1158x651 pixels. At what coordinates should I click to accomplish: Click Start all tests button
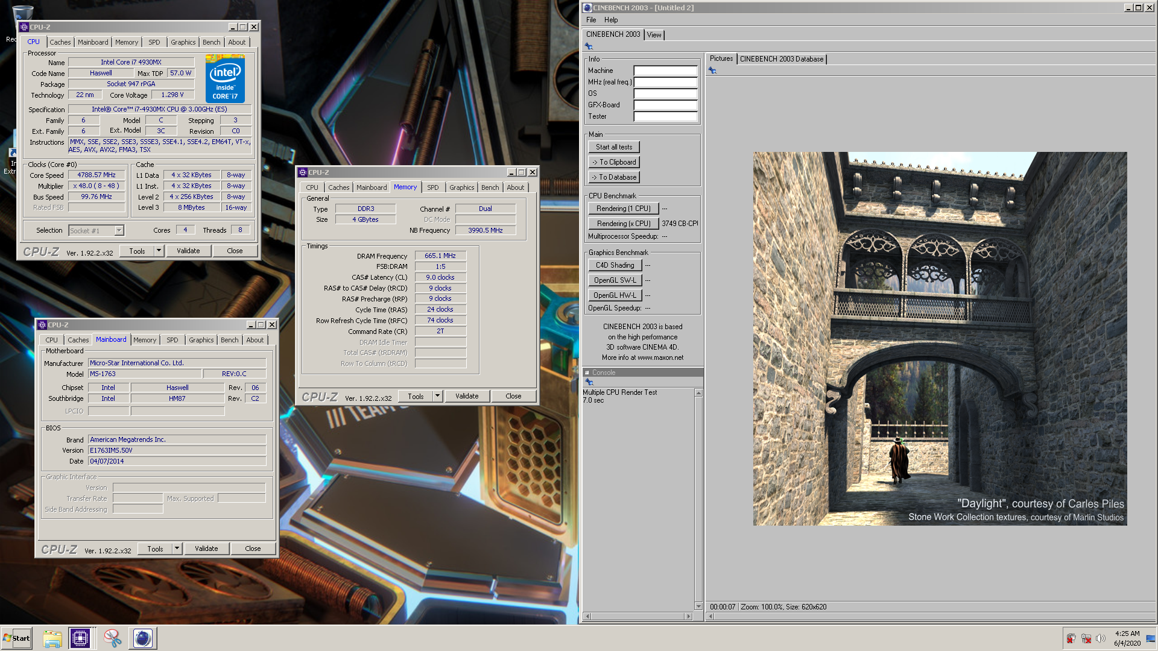point(614,147)
